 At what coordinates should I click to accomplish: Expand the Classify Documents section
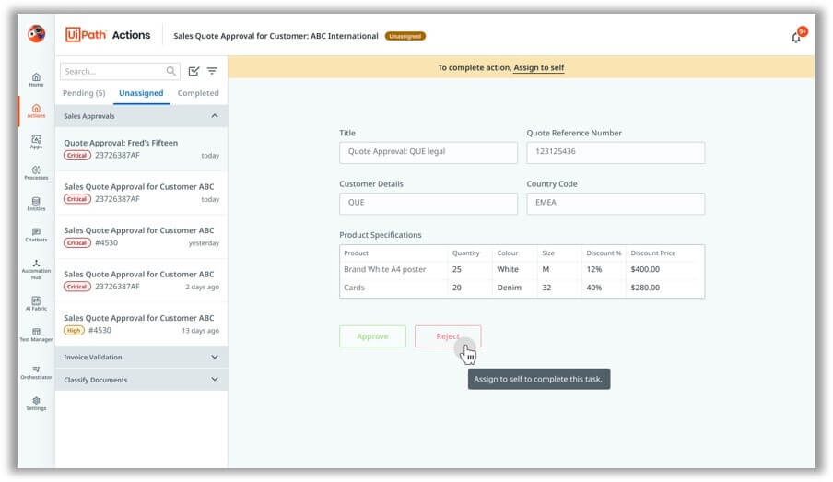point(215,380)
